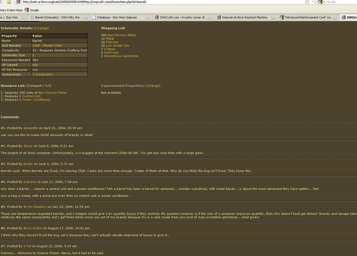Click the Google search engine icon
357x256 pixels.
click(320, 2)
